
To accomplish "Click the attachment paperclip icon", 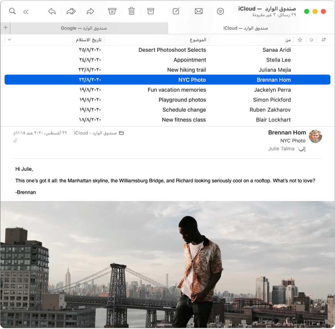I will click(x=15, y=141).
